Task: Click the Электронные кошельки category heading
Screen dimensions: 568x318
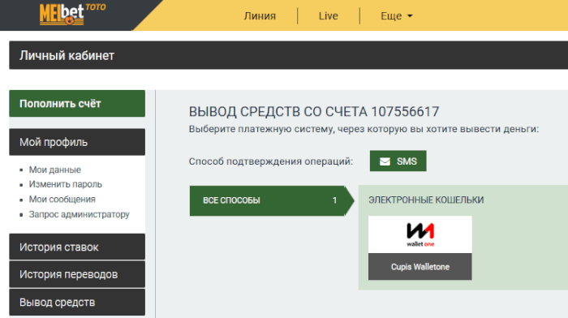Action: pyautogui.click(x=426, y=200)
